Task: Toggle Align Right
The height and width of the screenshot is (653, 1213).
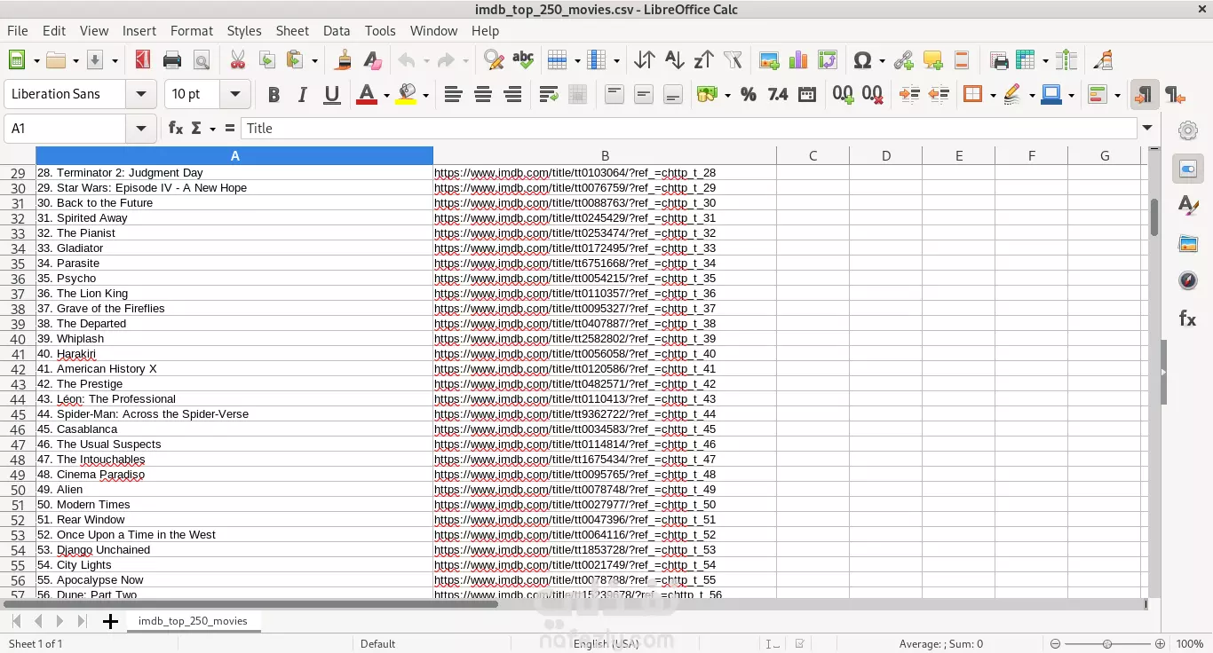Action: [512, 94]
